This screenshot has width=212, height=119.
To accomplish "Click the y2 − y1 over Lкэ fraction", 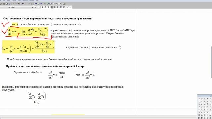I will coord(37,98).
